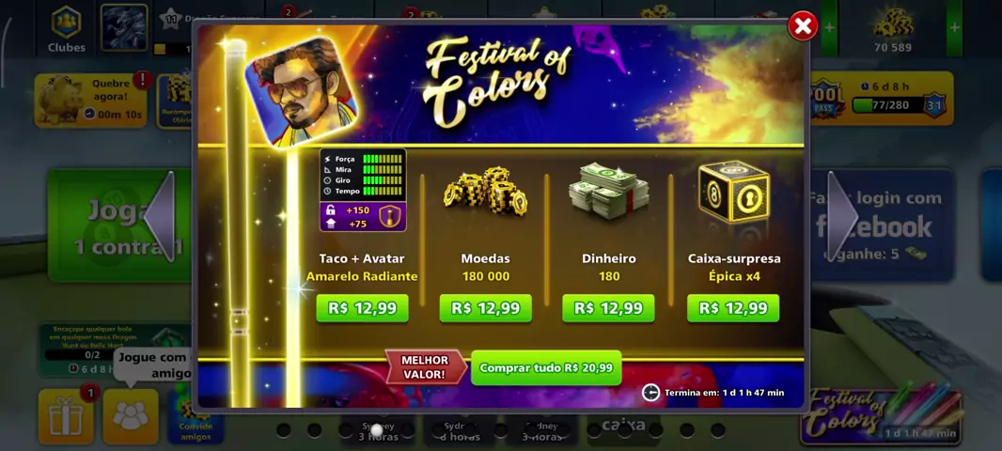Tap the coin stack balance 70 589
The image size is (1002, 451).
coord(892,30)
